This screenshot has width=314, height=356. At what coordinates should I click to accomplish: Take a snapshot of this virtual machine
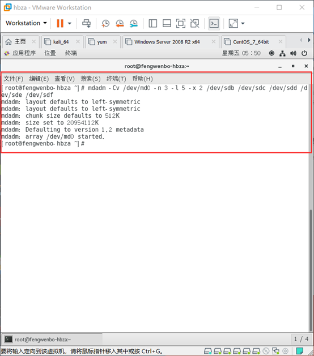[x=105, y=23]
